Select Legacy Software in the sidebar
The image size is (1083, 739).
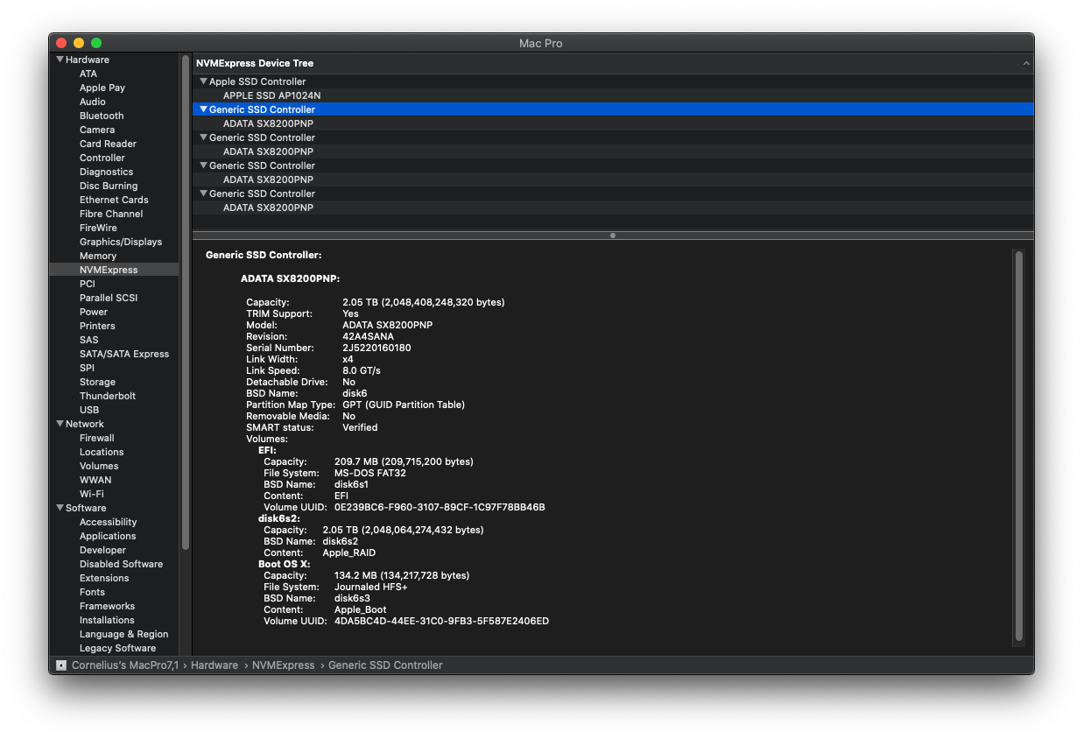117,648
